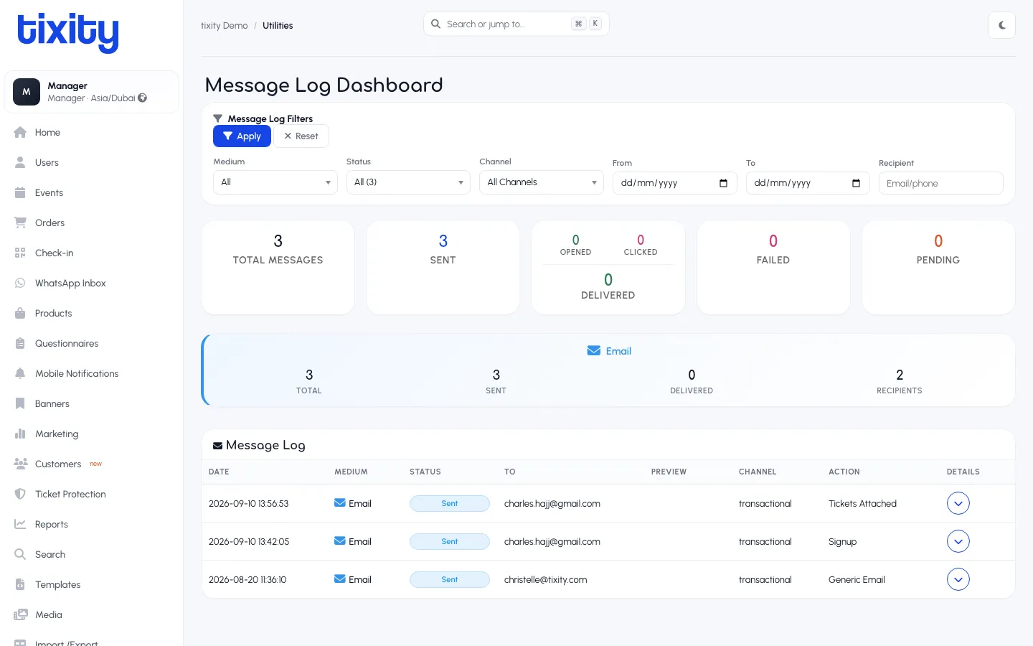Open the To date calendar picker
This screenshot has width=1033, height=646.
[856, 183]
